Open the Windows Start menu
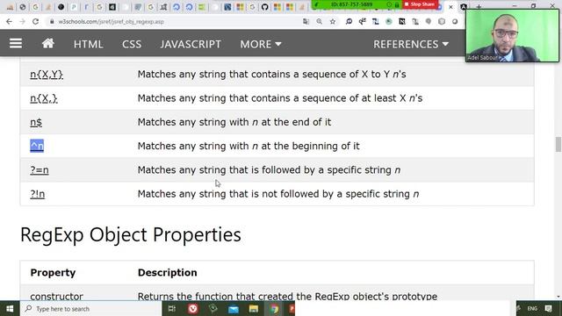562x316 pixels. pos(10,308)
